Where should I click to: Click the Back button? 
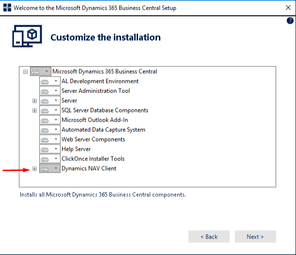point(209,237)
